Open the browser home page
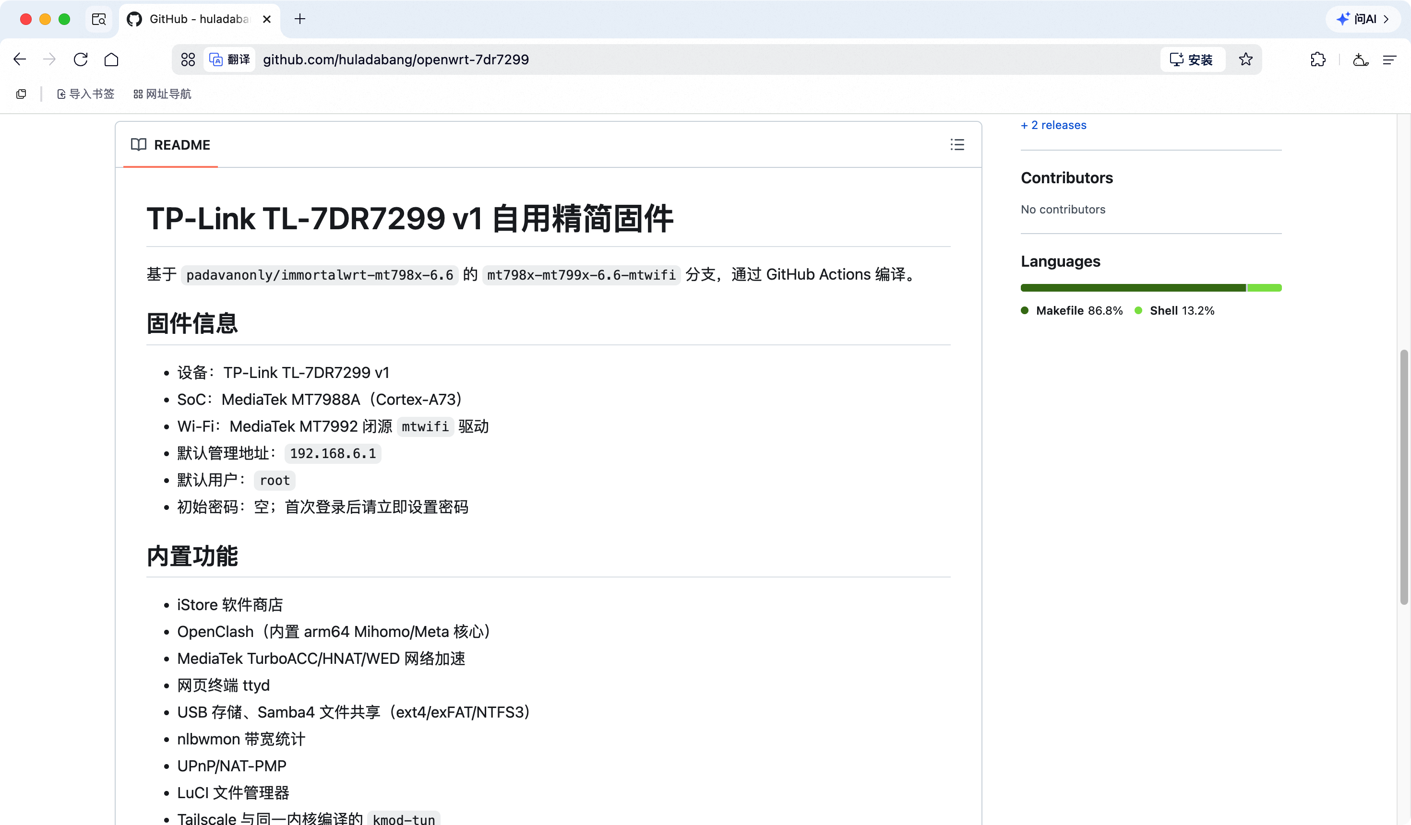This screenshot has width=1411, height=825. 111,59
